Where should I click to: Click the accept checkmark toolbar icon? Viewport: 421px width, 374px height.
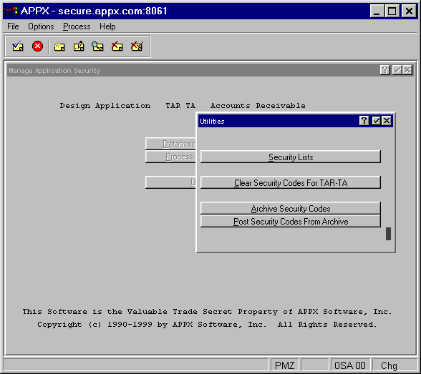click(x=18, y=46)
